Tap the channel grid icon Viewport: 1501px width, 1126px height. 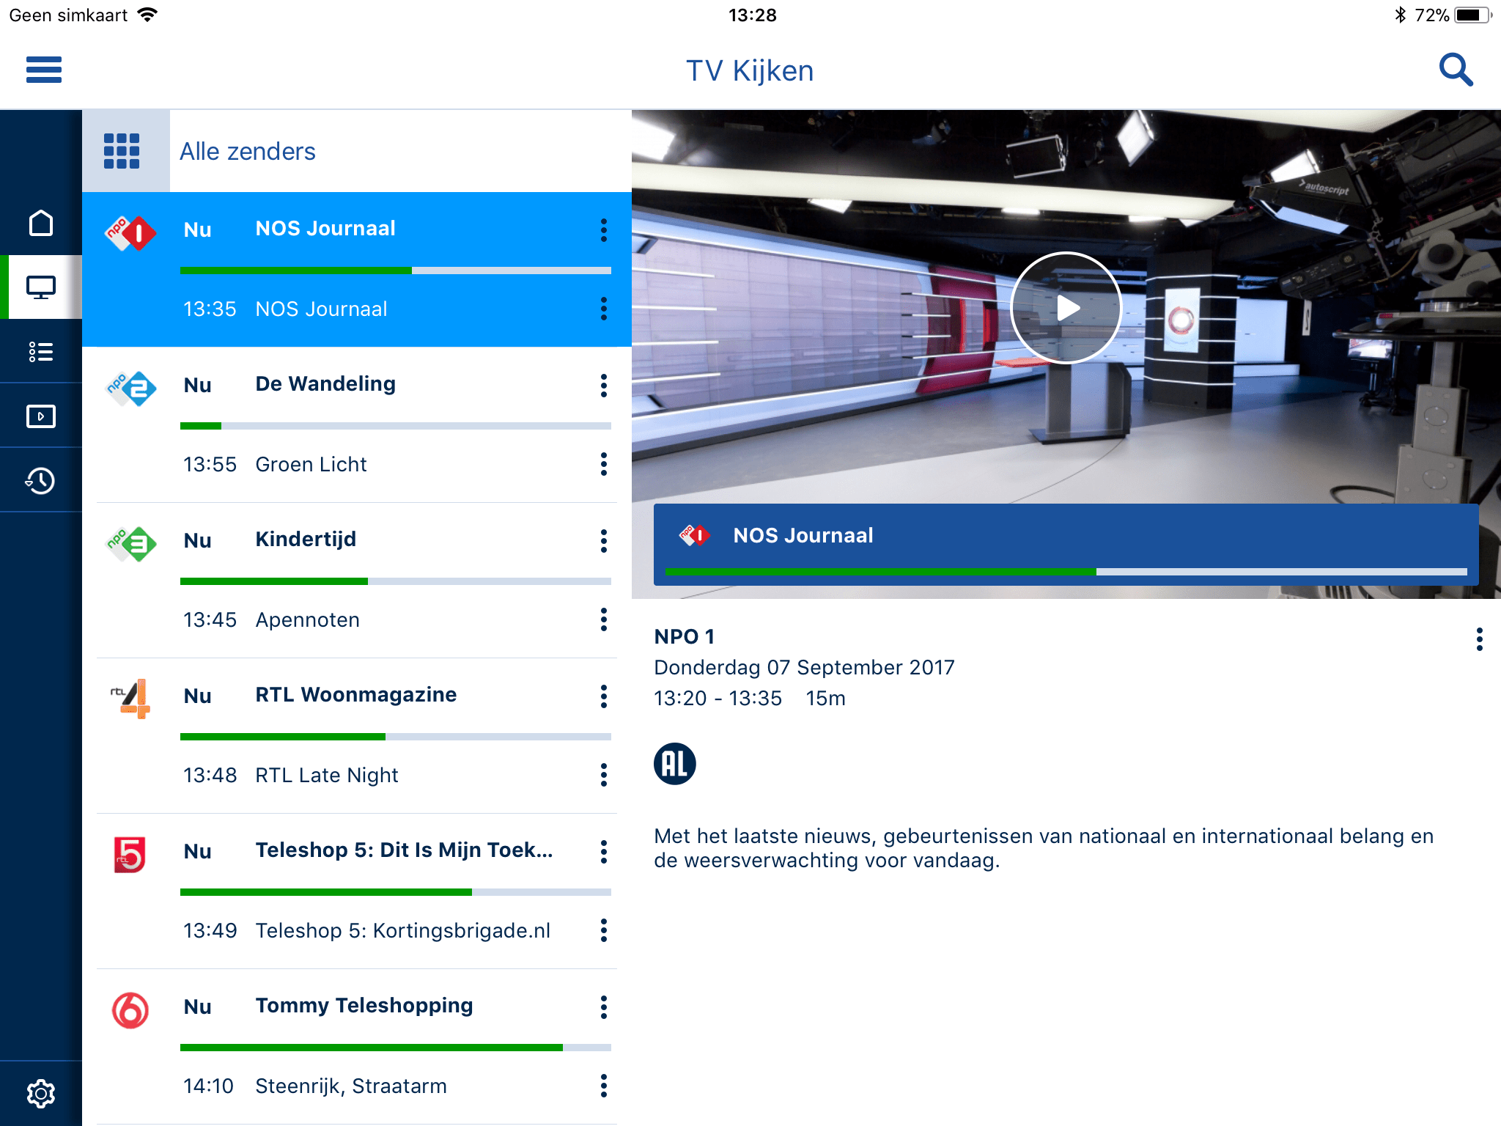point(122,151)
